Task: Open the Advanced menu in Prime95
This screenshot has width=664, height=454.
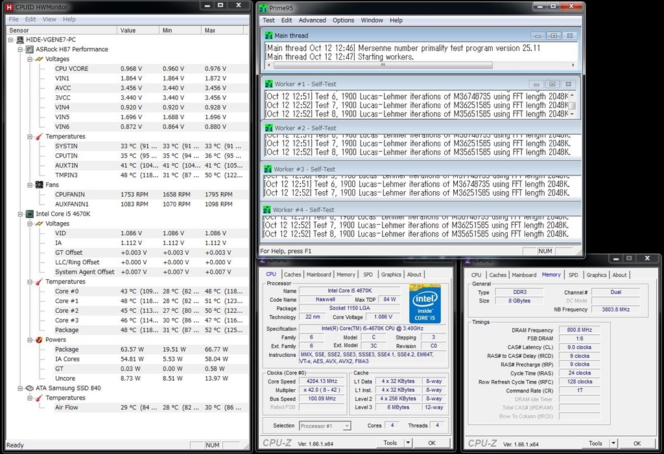Action: 312,20
